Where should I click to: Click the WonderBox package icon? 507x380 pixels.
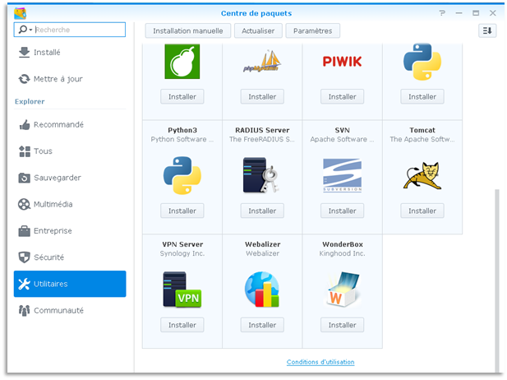pyautogui.click(x=342, y=290)
